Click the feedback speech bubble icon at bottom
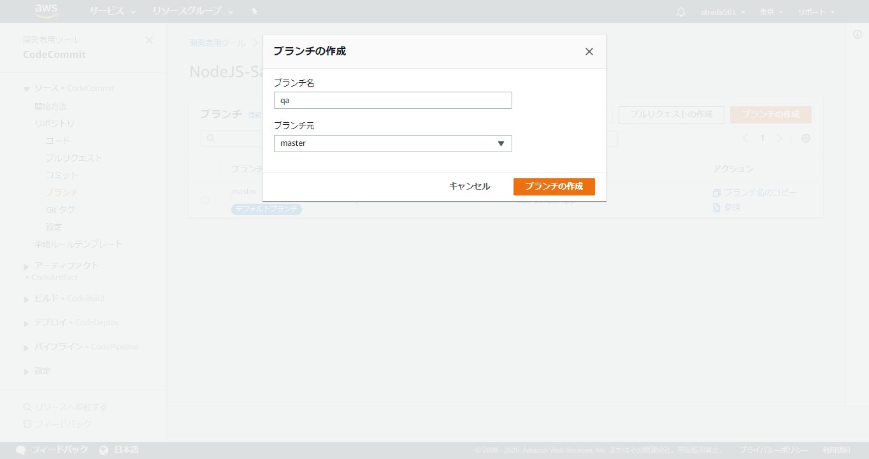 20,449
